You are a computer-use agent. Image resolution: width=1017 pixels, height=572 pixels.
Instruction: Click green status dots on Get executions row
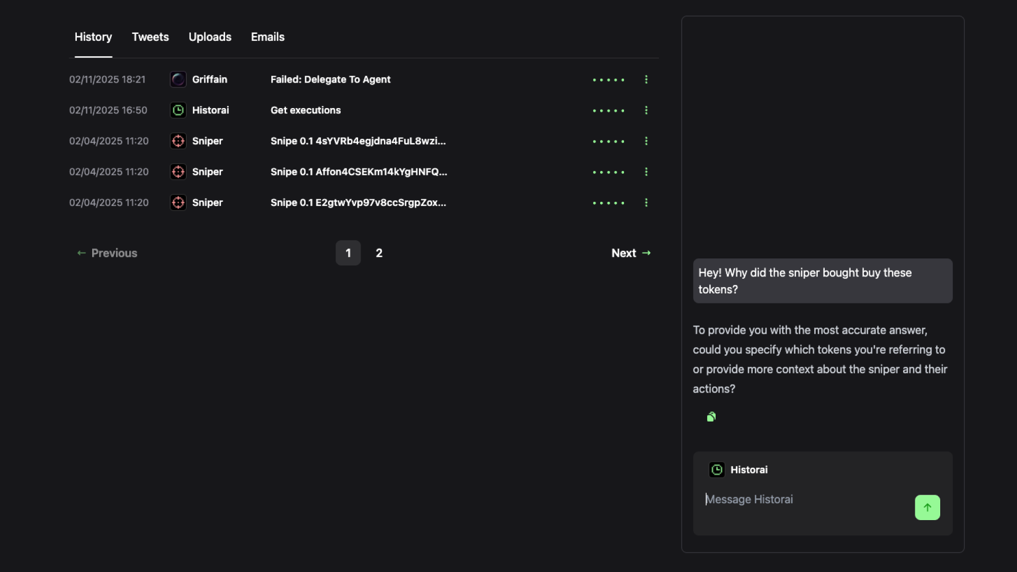609,111
